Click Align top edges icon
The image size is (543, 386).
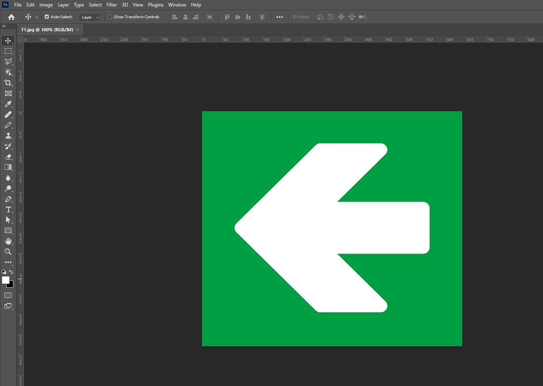coord(227,17)
